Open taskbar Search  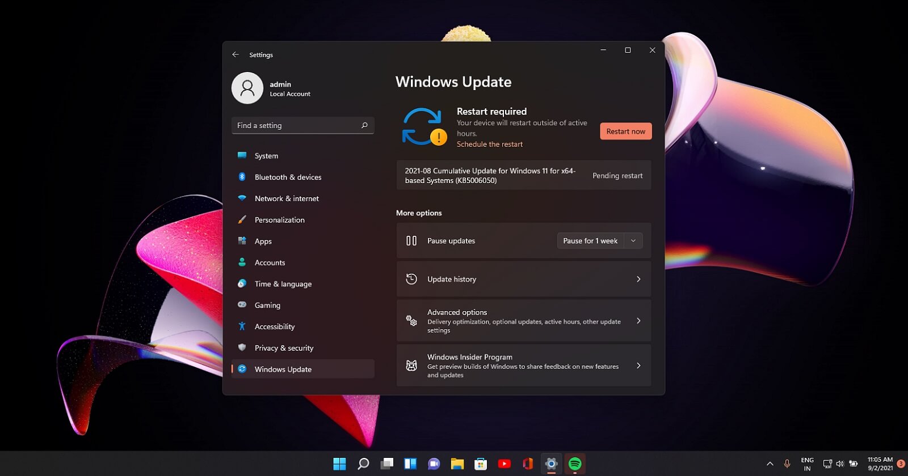363,464
